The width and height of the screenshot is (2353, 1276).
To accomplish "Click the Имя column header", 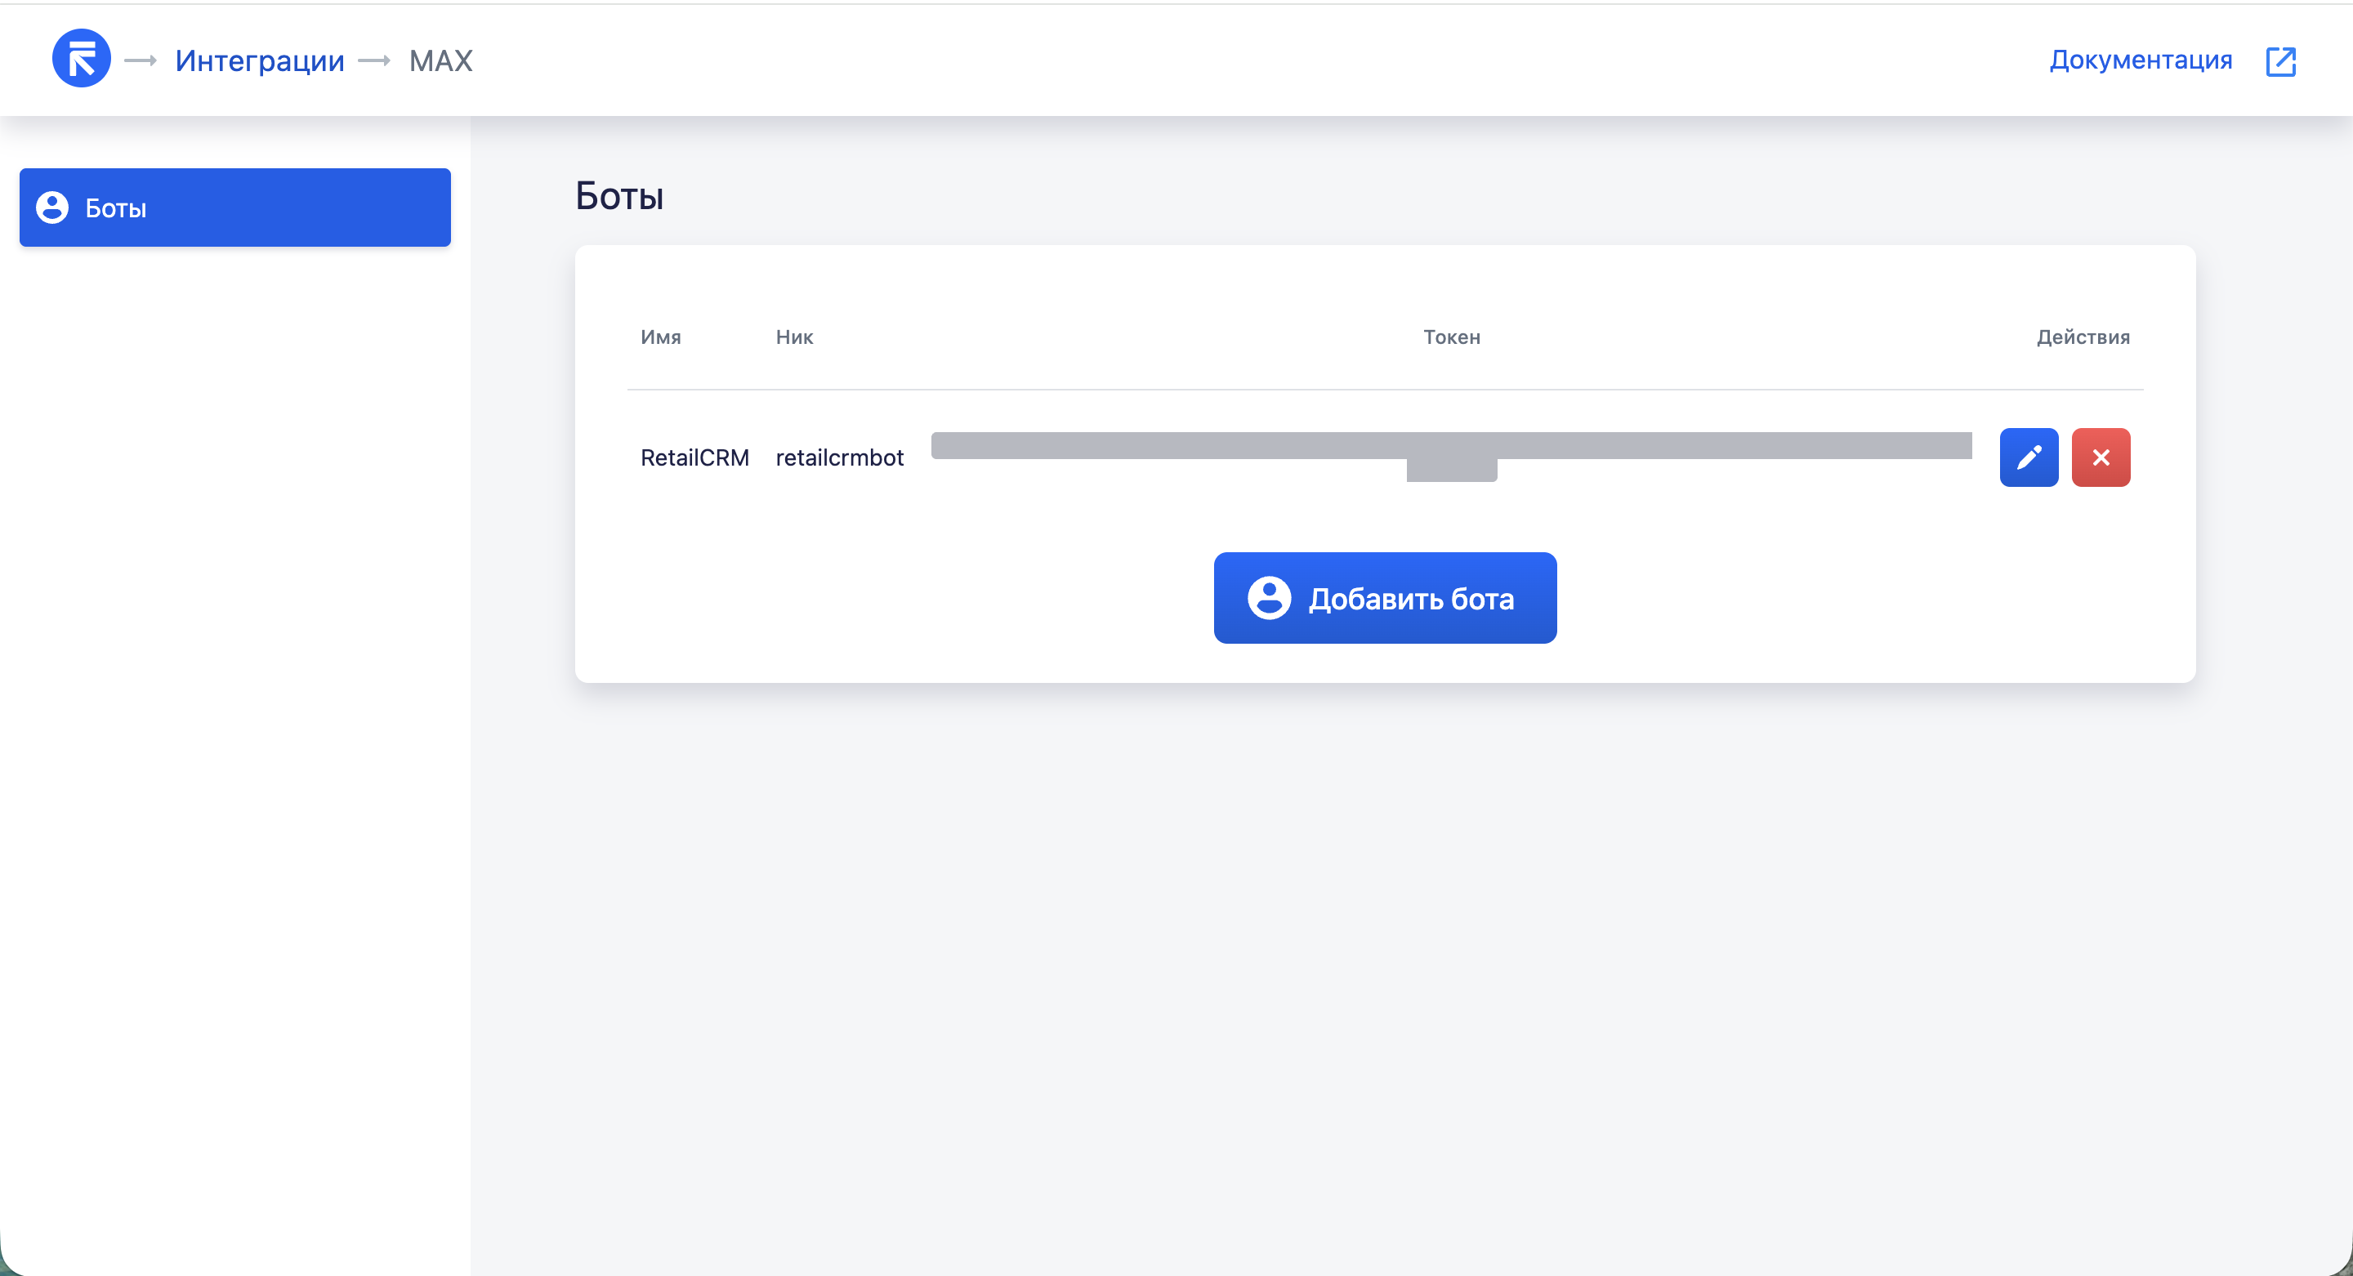I will [660, 337].
